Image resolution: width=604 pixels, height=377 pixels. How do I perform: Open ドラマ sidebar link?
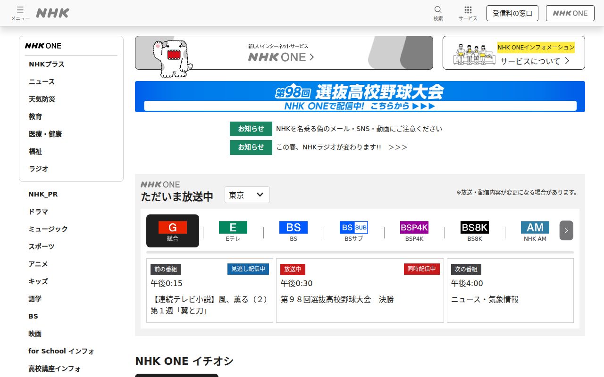pos(38,212)
